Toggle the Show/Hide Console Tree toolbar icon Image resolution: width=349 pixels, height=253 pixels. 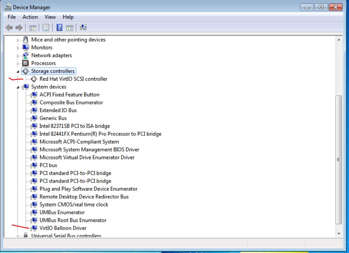pyautogui.click(x=32, y=28)
